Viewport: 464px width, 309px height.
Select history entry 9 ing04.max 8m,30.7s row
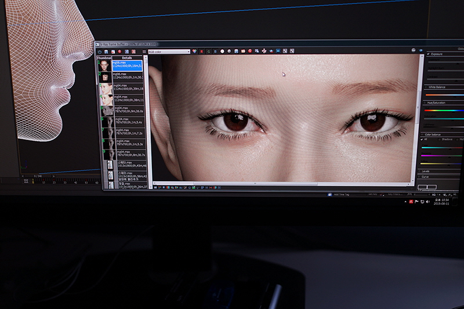pyautogui.click(x=130, y=154)
